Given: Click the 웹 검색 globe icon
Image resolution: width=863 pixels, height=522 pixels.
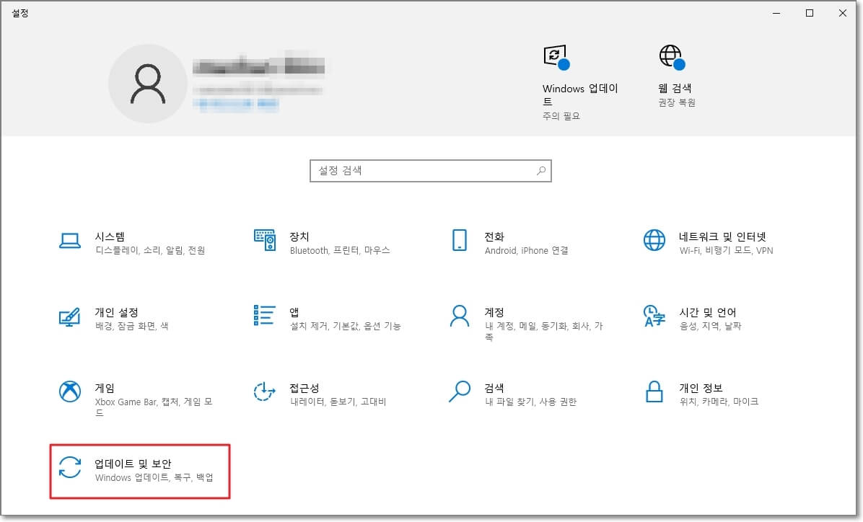Looking at the screenshot, I should point(672,58).
